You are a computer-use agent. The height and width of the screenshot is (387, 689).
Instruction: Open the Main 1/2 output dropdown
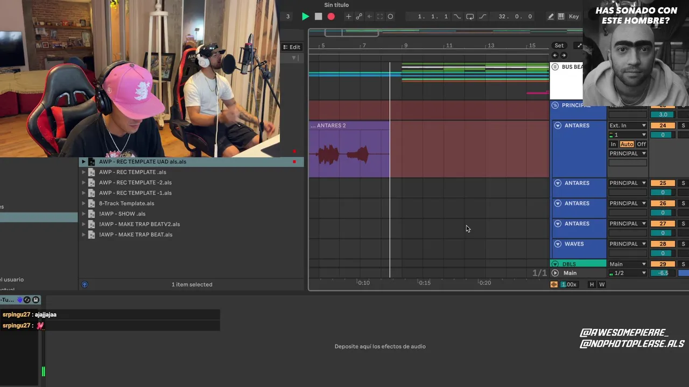[628, 273]
